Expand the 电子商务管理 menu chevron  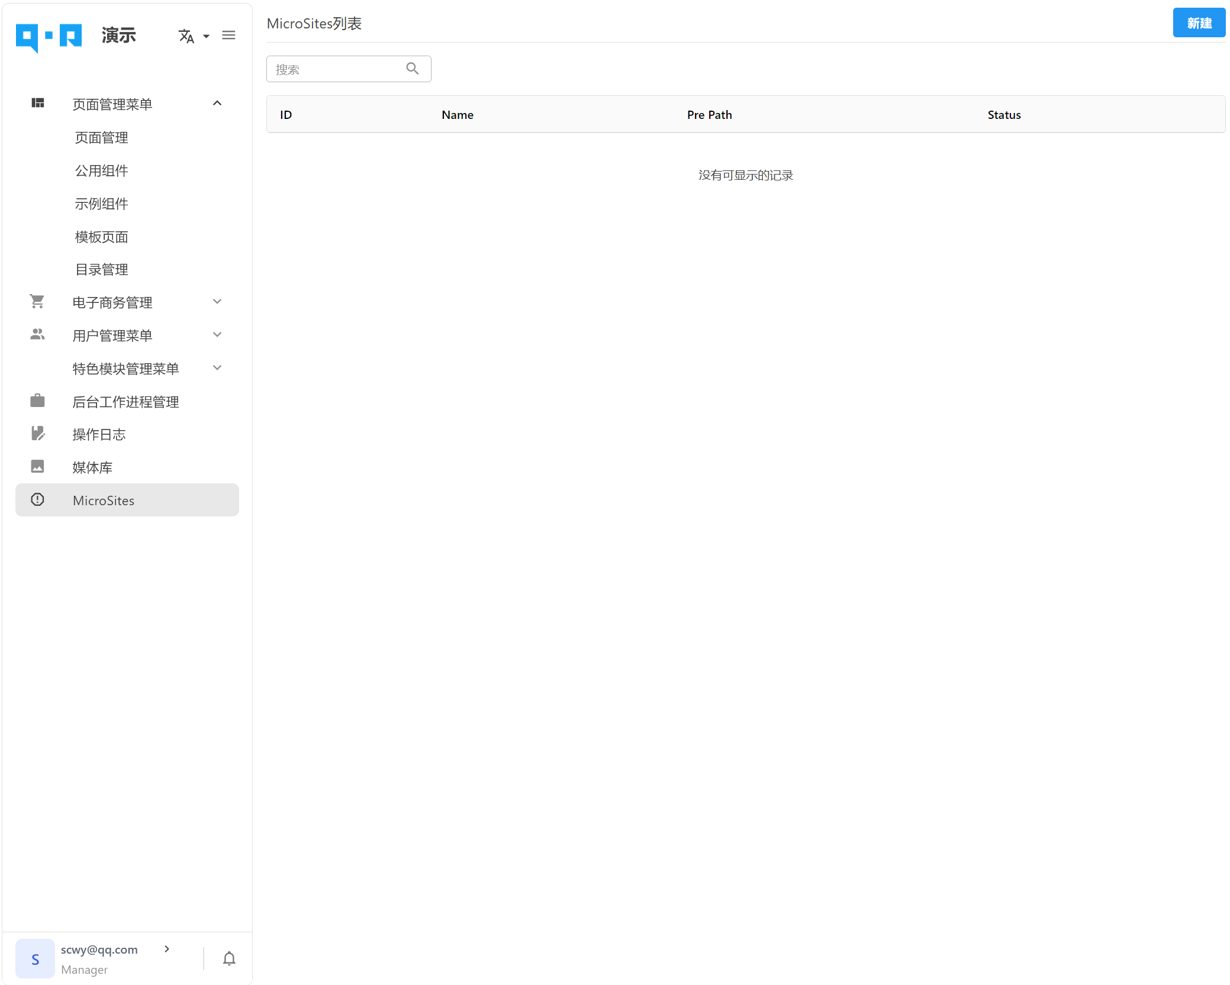point(217,302)
